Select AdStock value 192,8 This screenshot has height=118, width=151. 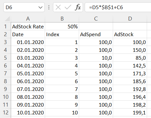(x=130, y=89)
